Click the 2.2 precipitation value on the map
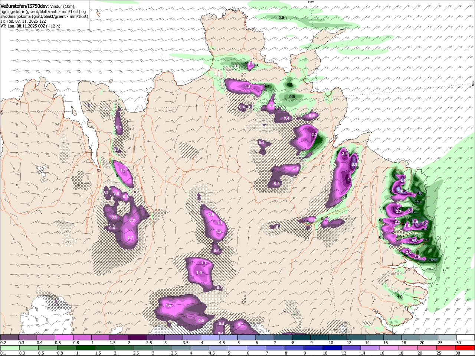 tap(314, 135)
